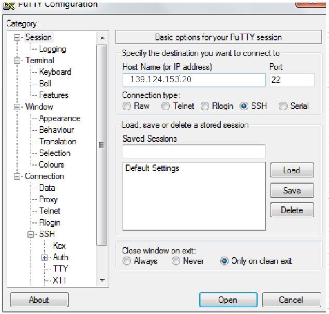The height and width of the screenshot is (314, 329).
Task: Select Raw connection type
Action: pos(127,106)
